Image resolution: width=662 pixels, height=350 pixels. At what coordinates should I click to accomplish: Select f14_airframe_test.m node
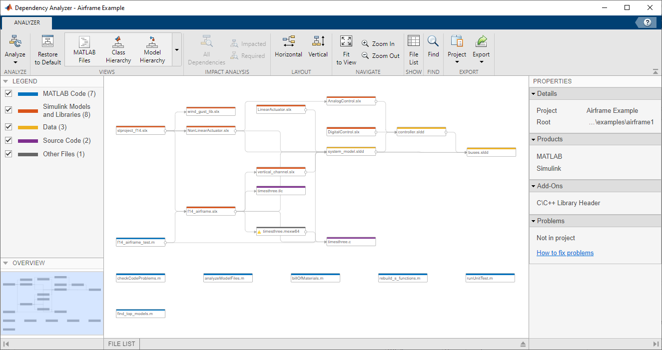pyautogui.click(x=140, y=242)
